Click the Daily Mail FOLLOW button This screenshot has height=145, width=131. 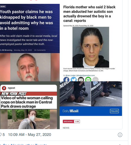(x=114, y=111)
